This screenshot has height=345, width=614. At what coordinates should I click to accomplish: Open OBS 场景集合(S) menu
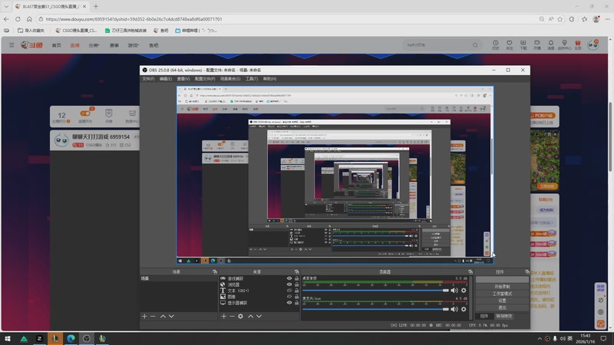pos(230,79)
